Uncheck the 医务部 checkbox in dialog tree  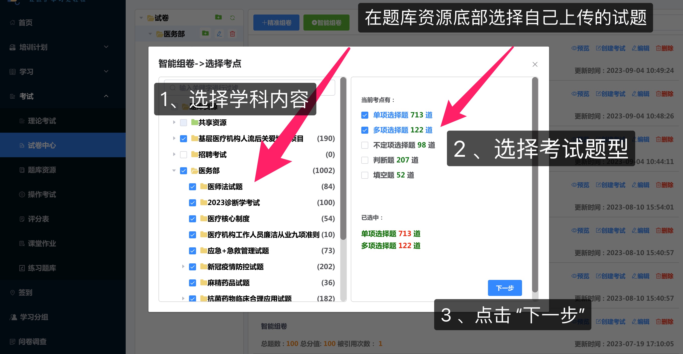[184, 170]
